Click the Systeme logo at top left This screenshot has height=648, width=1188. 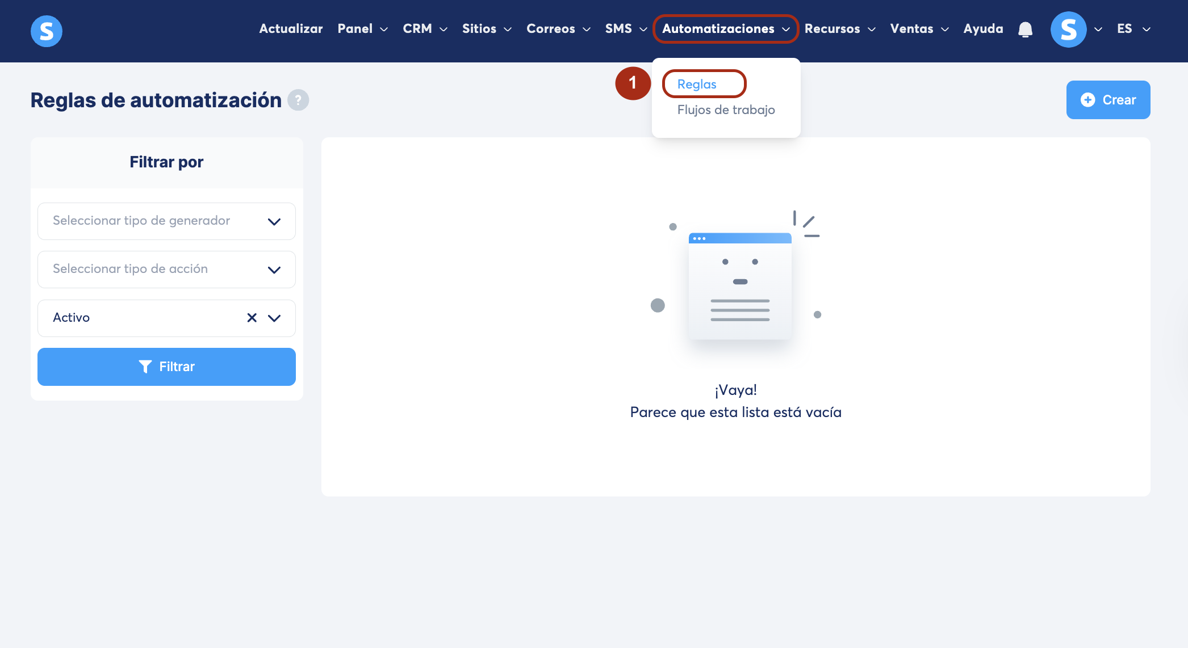(46, 31)
